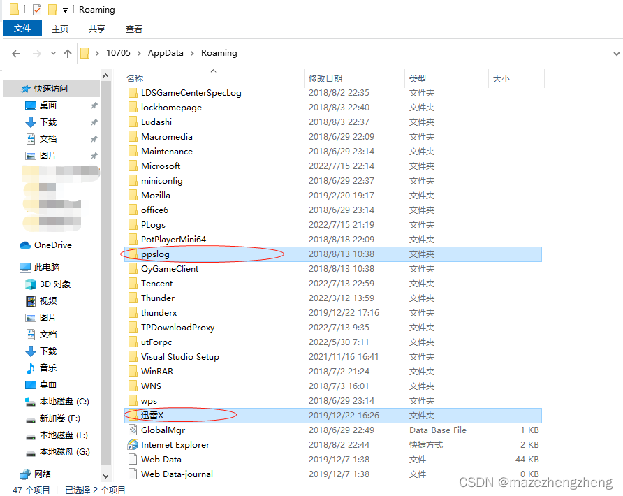Select the utForpc folder name

(x=156, y=342)
